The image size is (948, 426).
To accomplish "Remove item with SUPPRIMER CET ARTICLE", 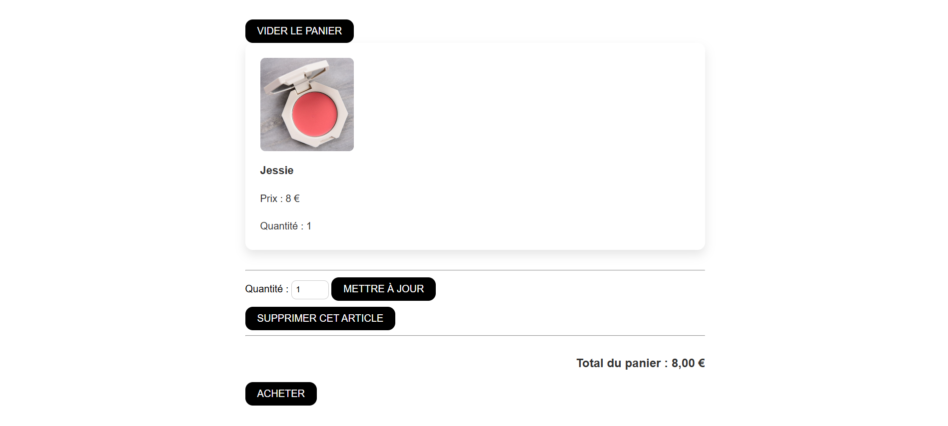I will (320, 318).
